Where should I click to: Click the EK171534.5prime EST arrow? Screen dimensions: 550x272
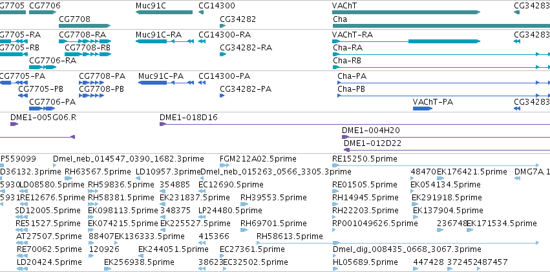tap(469, 230)
